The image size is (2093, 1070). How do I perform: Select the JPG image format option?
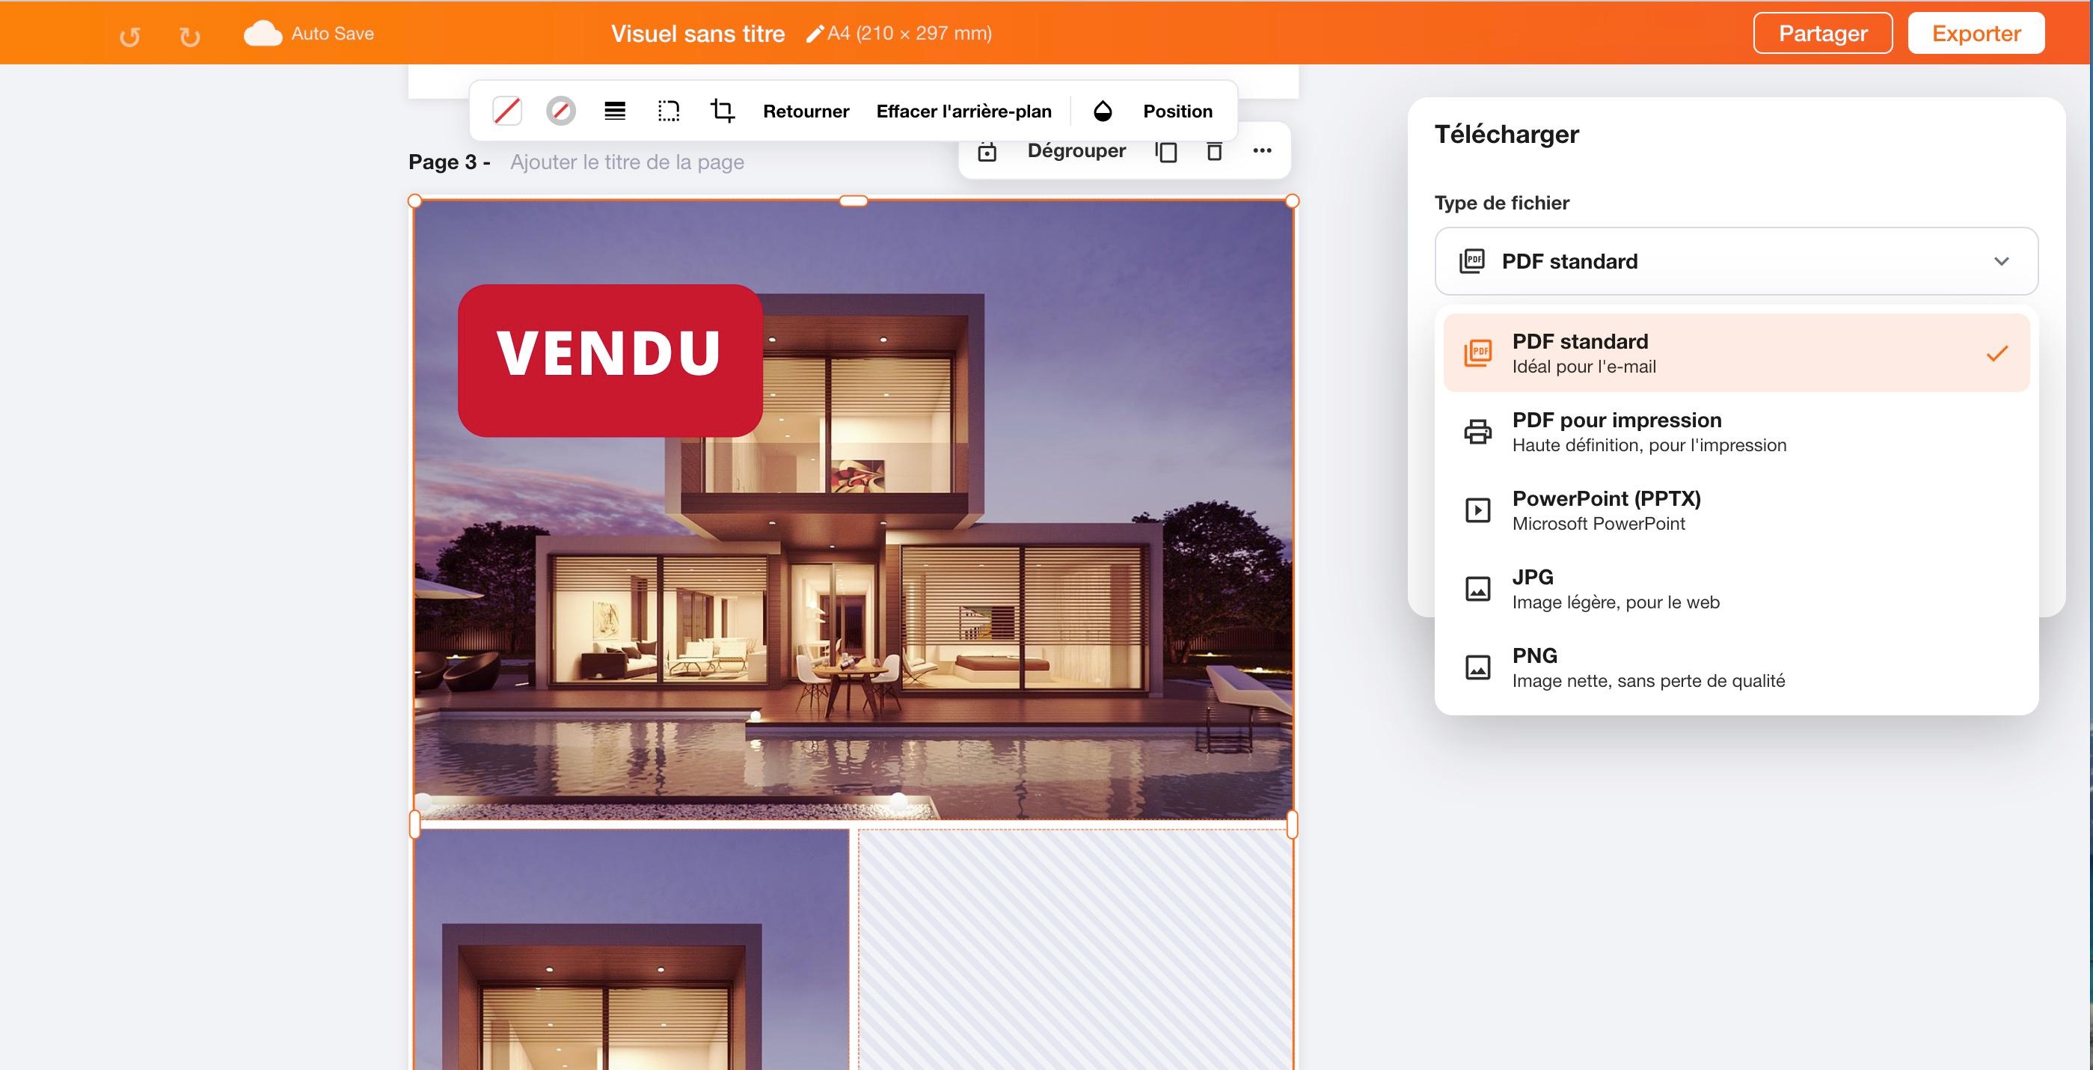pyautogui.click(x=1736, y=589)
